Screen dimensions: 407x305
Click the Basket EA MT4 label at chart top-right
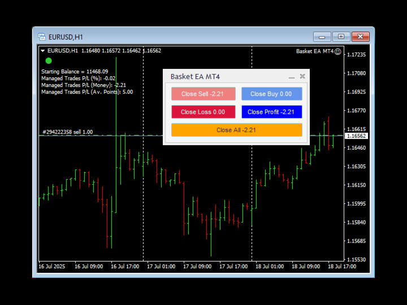[x=315, y=51]
